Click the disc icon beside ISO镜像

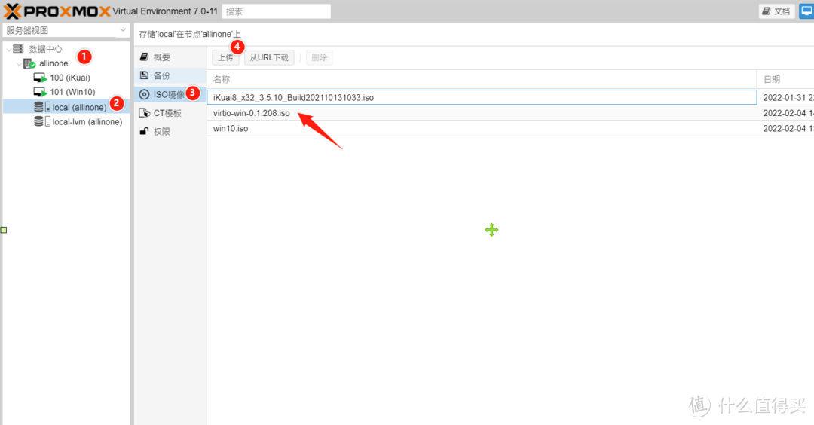click(x=144, y=94)
